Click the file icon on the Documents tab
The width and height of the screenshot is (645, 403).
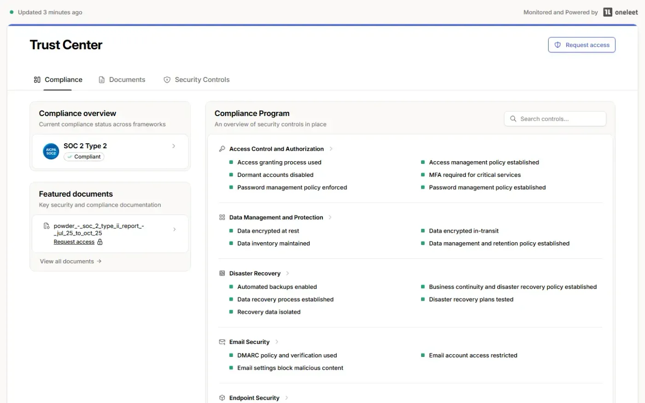pos(102,80)
